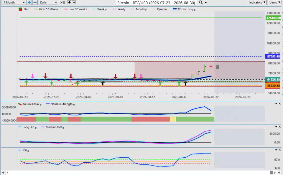Click the black up arrow near 2026-08-05
This screenshot has height=175, width=283.
click(x=103, y=84)
